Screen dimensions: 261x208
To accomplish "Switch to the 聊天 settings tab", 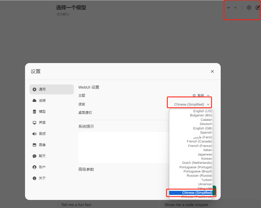I will (x=42, y=156).
